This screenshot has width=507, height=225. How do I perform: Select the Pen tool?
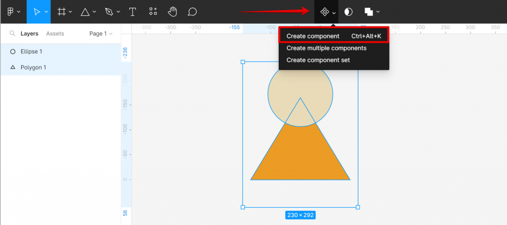109,12
